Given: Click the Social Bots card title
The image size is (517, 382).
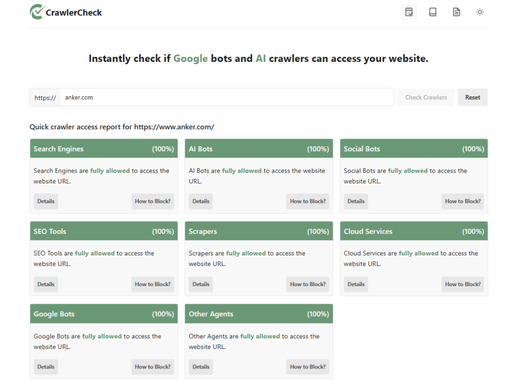Looking at the screenshot, I should click(x=362, y=149).
